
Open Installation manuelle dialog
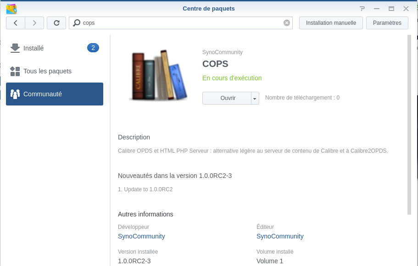coord(331,23)
